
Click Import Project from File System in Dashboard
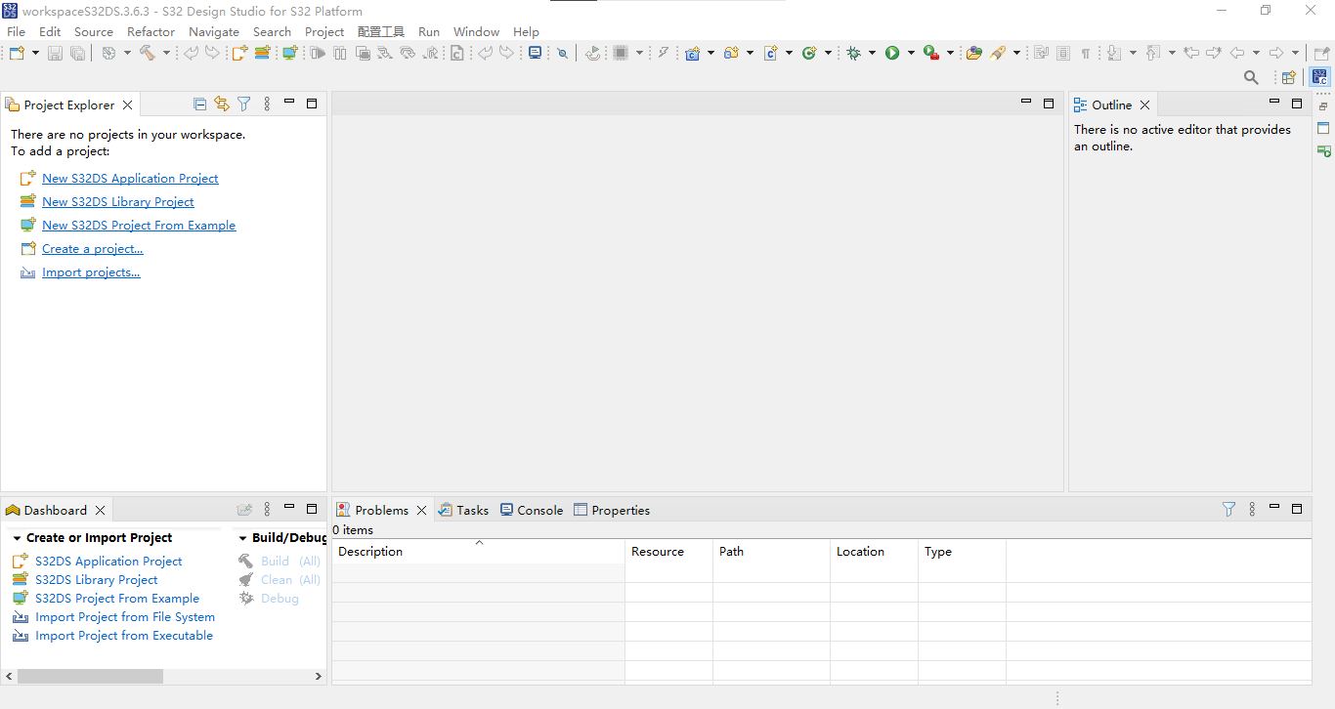point(125,616)
